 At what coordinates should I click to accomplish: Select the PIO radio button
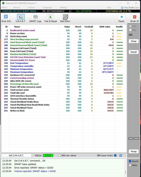pyautogui.click(x=130, y=30)
